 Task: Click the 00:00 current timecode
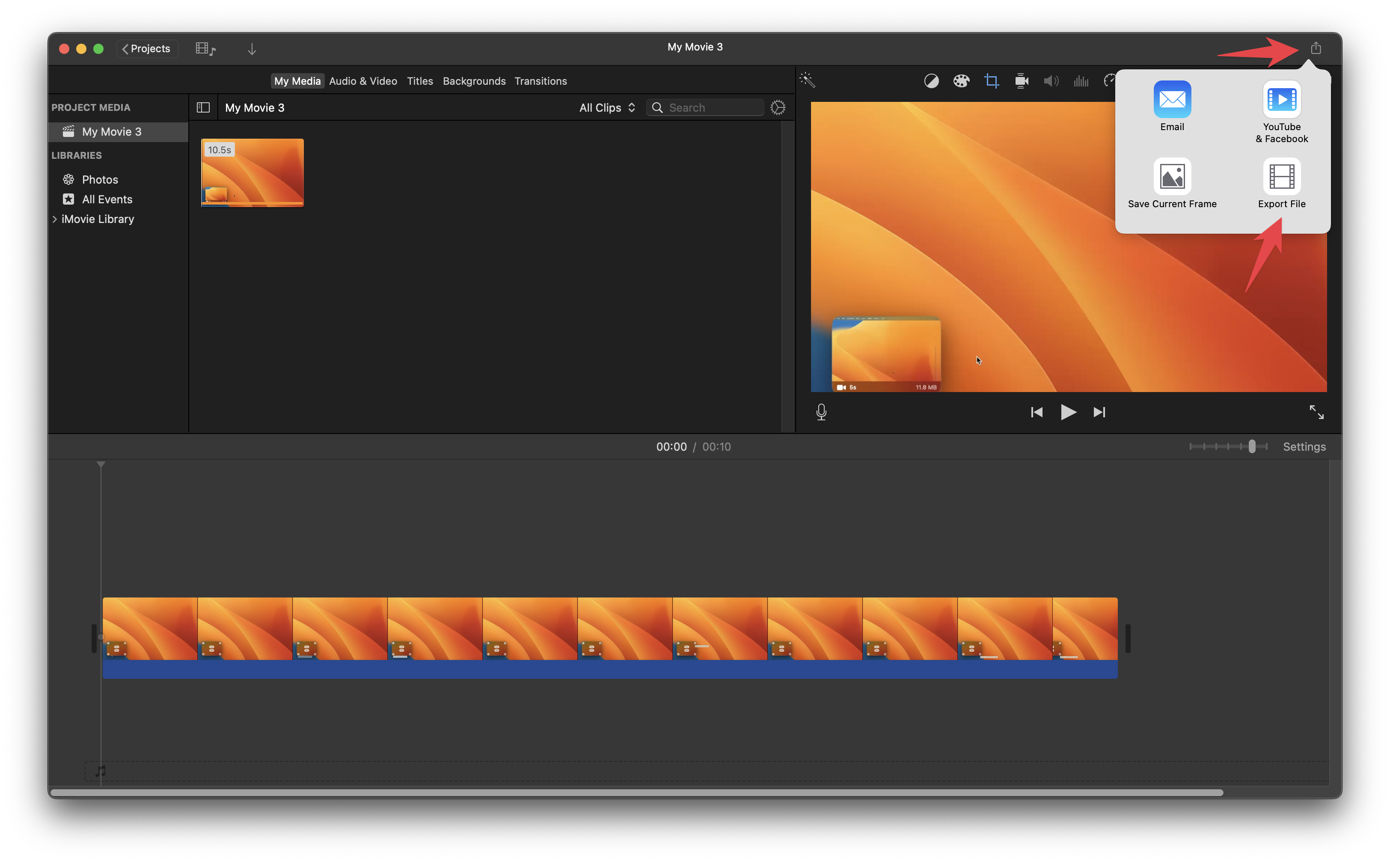point(671,446)
